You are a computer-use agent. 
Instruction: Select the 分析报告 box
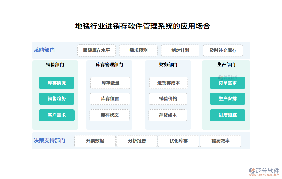click(137, 141)
